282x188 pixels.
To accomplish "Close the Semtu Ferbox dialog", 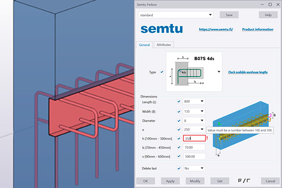I will [x=278, y=5].
